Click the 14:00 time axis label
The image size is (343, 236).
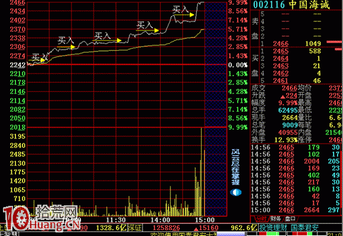tap(160, 220)
